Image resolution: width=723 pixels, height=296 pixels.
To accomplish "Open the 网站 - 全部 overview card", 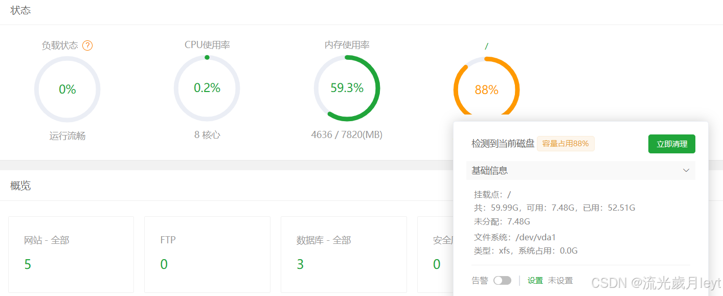I will point(71,254).
